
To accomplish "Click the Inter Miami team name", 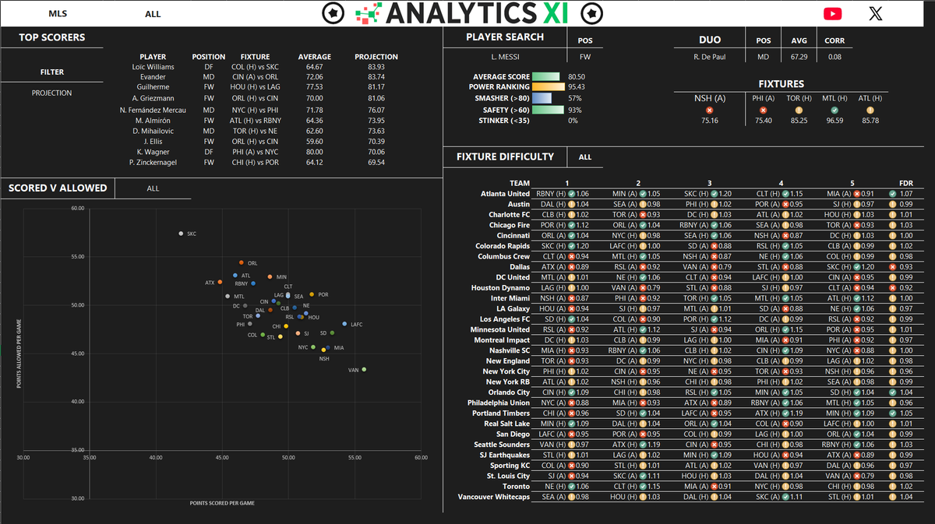I will click(x=510, y=298).
